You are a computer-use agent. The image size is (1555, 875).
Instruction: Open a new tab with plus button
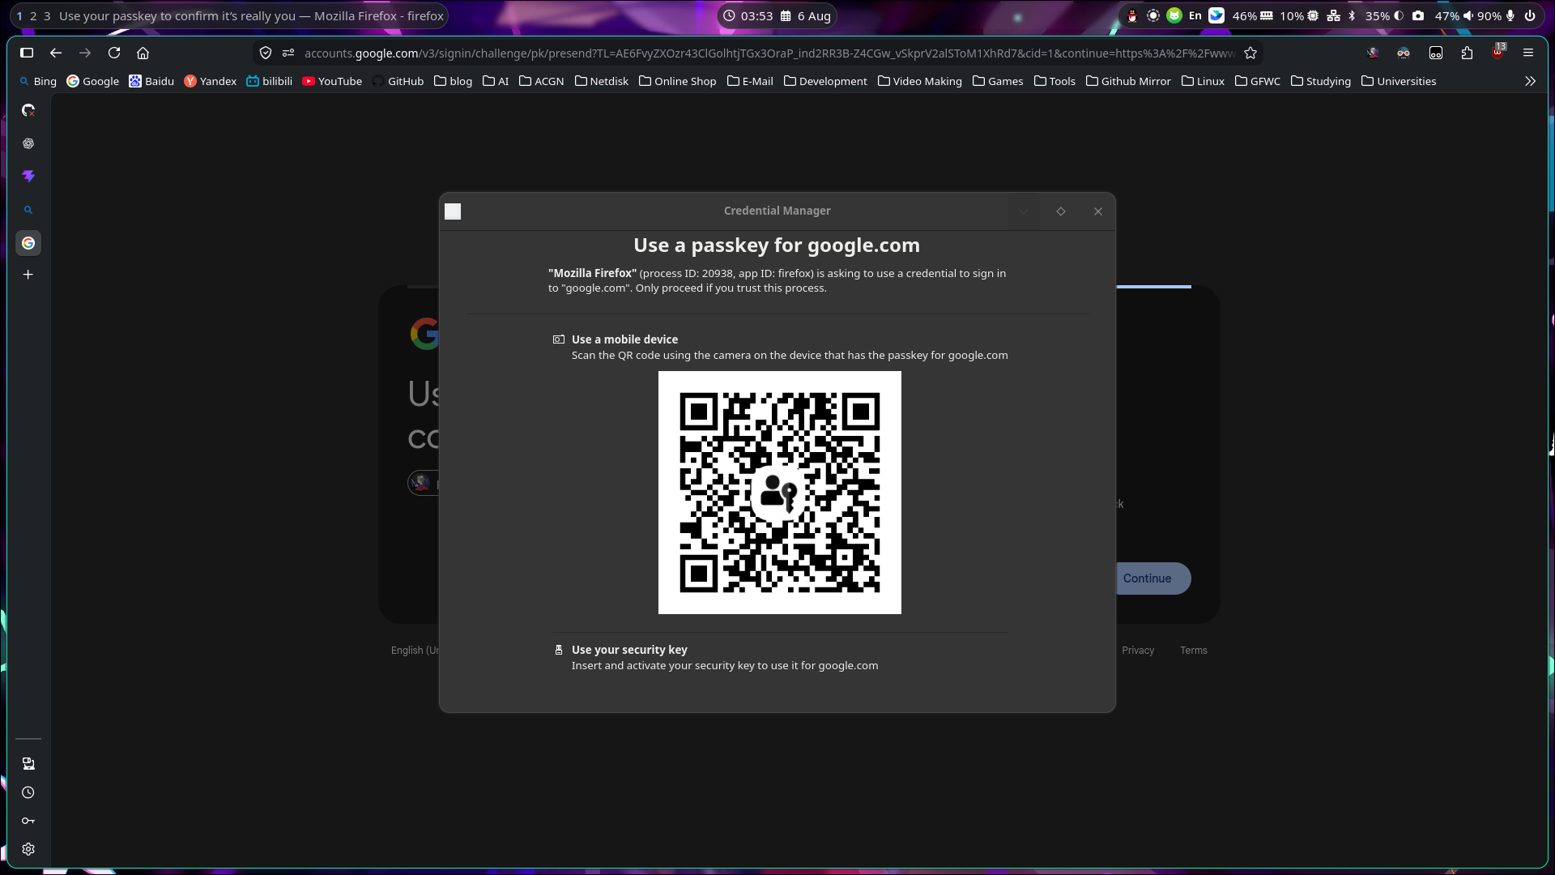click(28, 275)
